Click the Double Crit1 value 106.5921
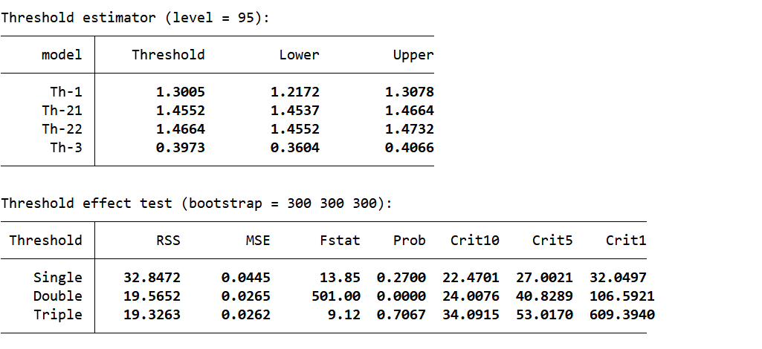 [622, 296]
